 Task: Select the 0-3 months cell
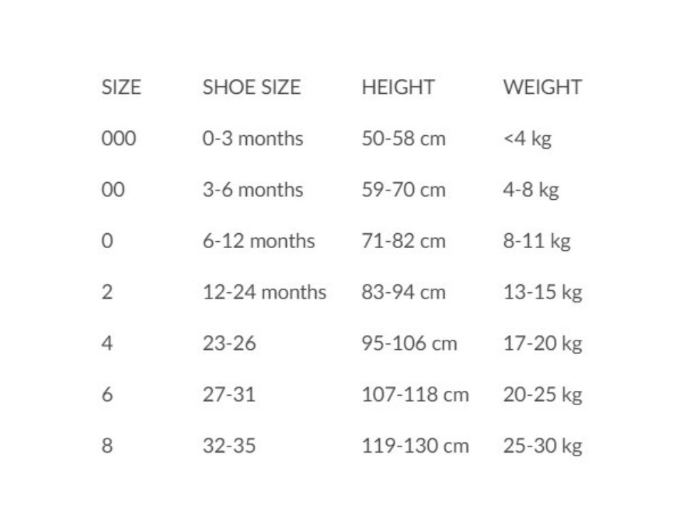coord(253,139)
